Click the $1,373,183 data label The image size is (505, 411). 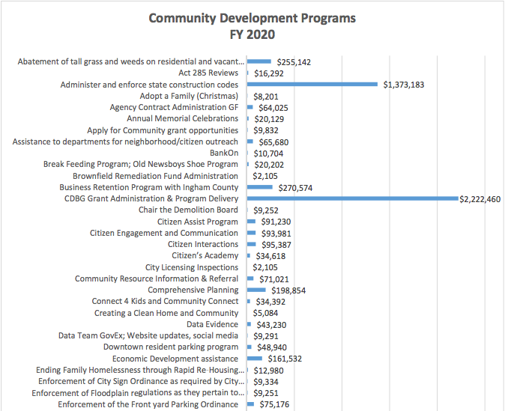coord(404,85)
